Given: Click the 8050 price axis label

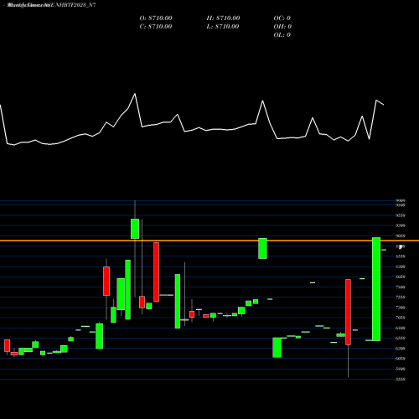Looking at the screenshot, I should [401, 277].
